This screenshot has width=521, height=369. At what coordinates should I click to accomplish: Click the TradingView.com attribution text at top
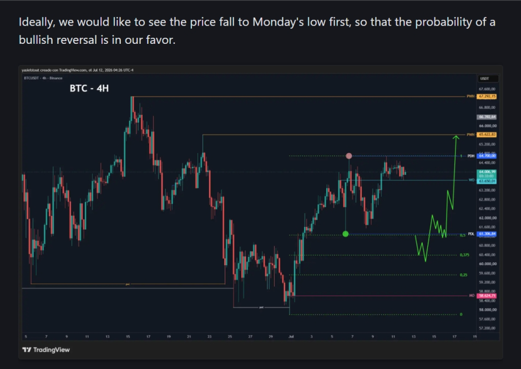pos(73,70)
